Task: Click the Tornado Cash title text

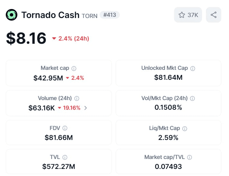Action: click(x=50, y=15)
